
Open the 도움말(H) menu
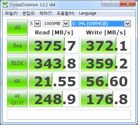pyautogui.click(x=65, y=13)
